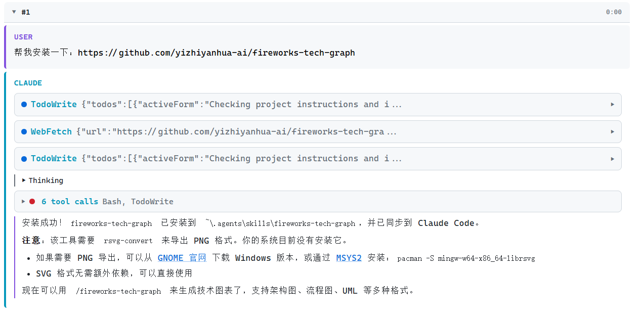Image resolution: width=643 pixels, height=322 pixels.
Task: Click the github.com fireworks-tech-graph URL in the user message
Action: point(217,53)
